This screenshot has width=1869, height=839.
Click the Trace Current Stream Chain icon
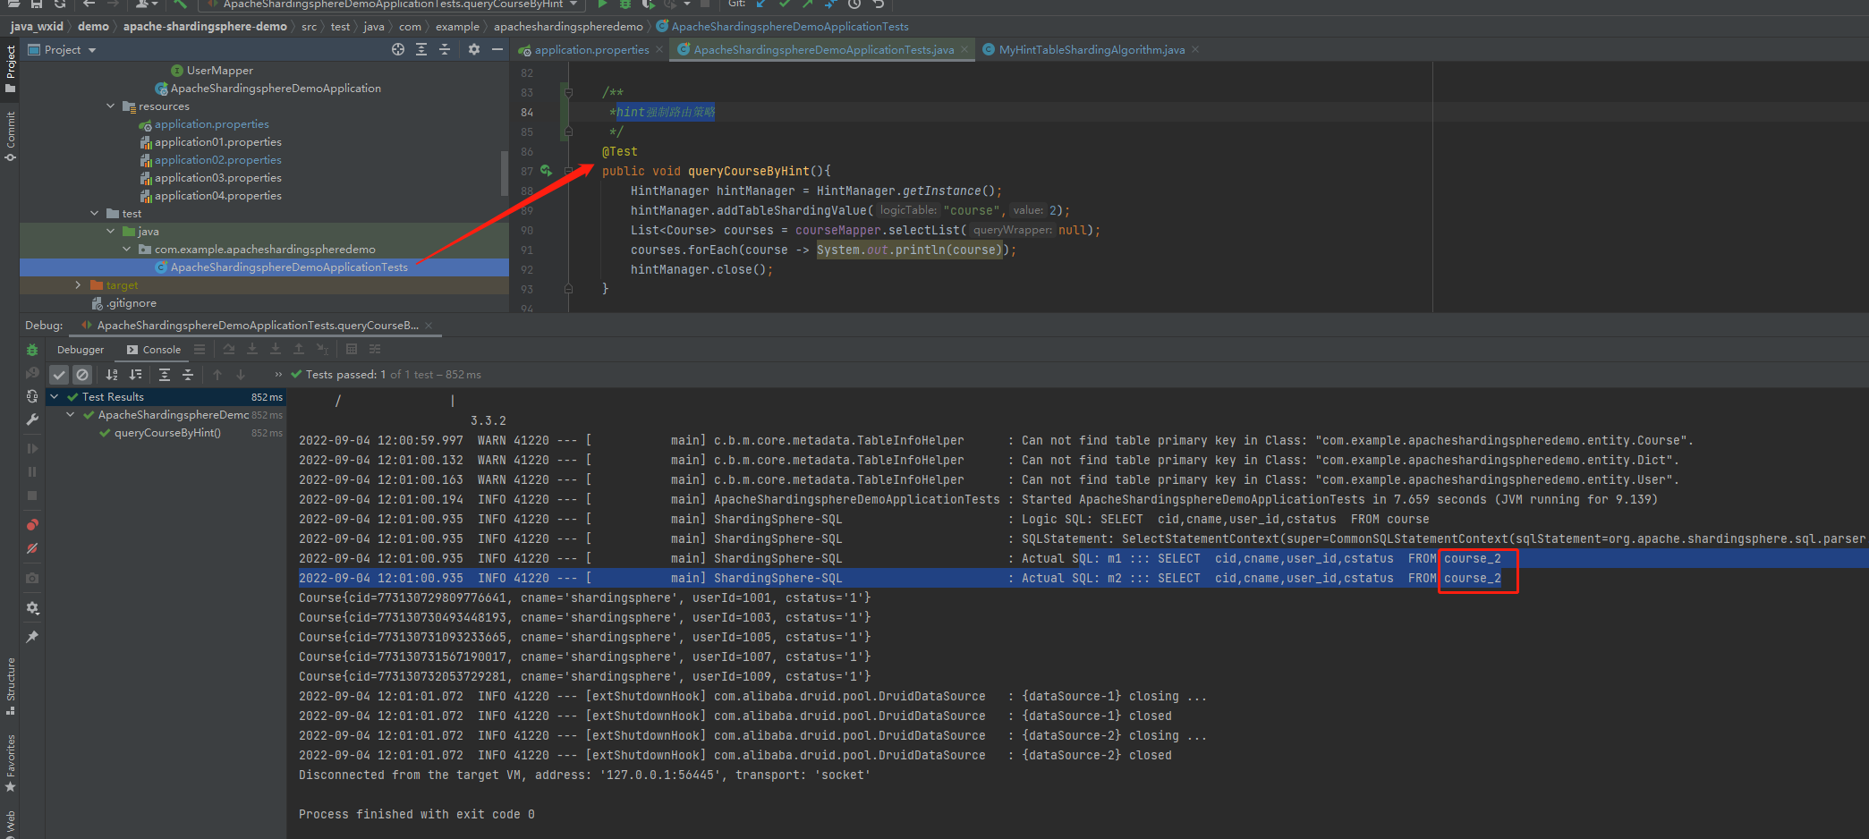[x=375, y=349]
